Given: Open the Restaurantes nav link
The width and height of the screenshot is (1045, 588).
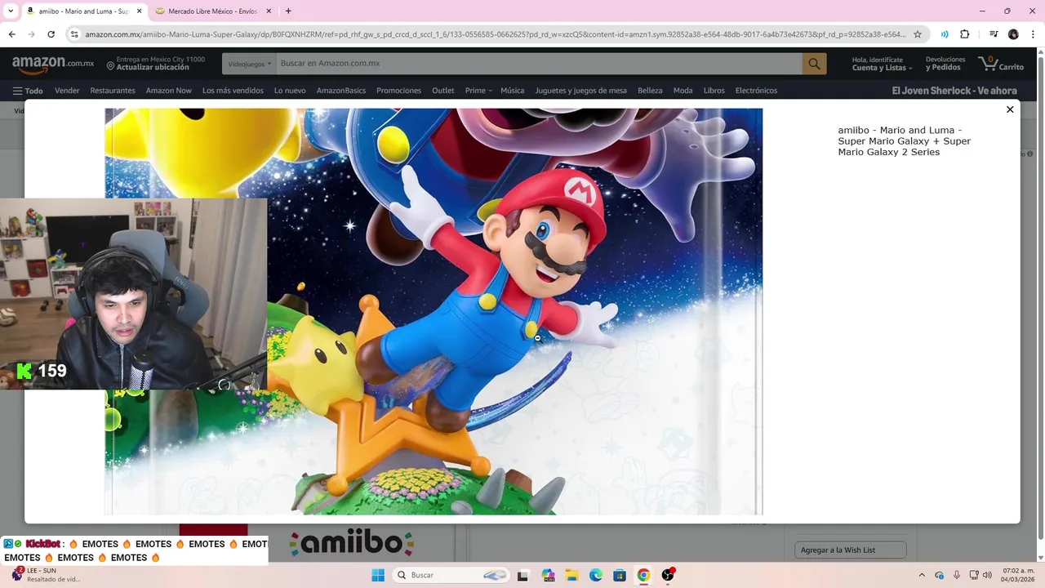Looking at the screenshot, I should [113, 91].
